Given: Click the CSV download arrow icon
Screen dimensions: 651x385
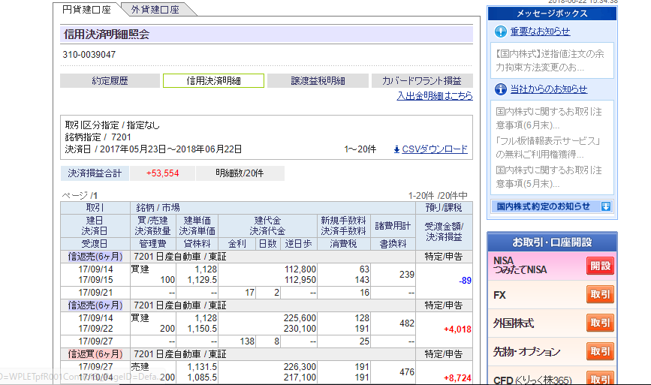Looking at the screenshot, I should 396,149.
